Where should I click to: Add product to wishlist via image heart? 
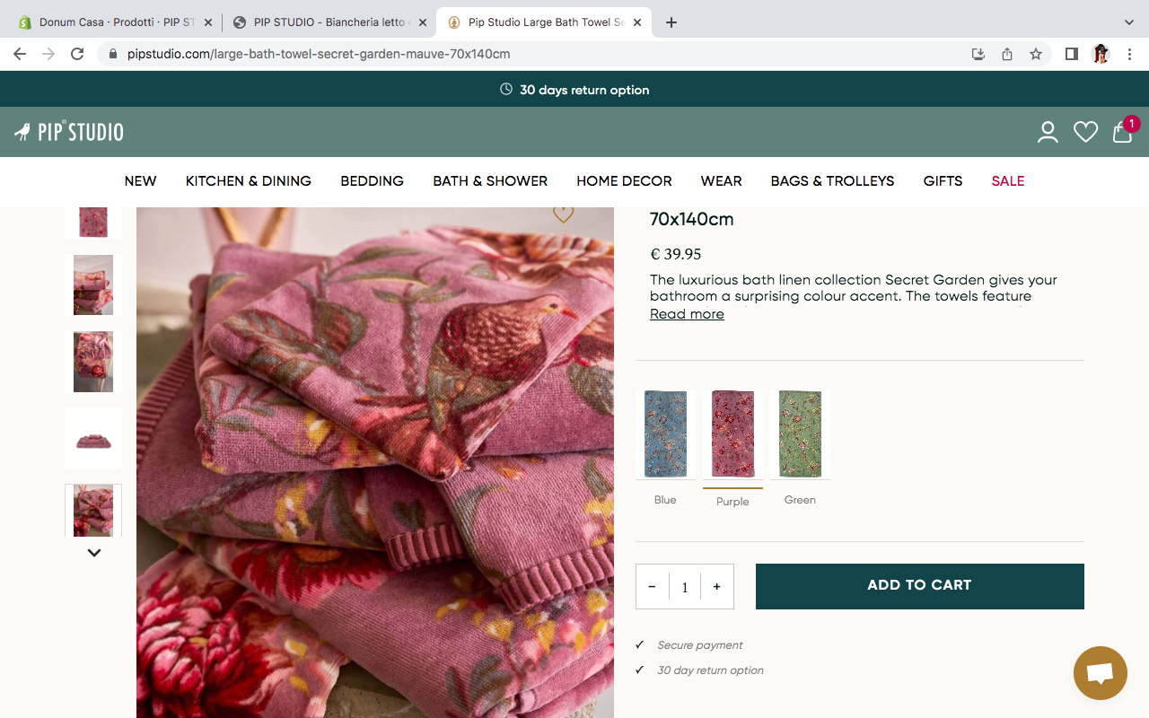(563, 215)
